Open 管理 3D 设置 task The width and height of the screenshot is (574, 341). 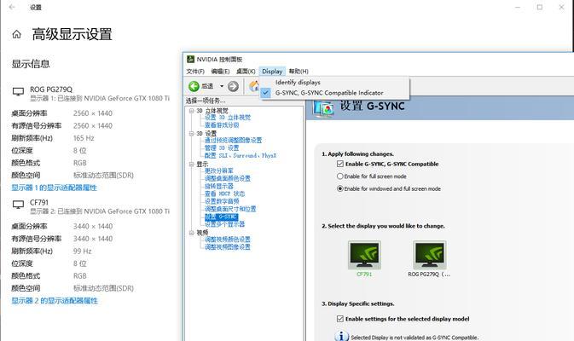pos(222,147)
